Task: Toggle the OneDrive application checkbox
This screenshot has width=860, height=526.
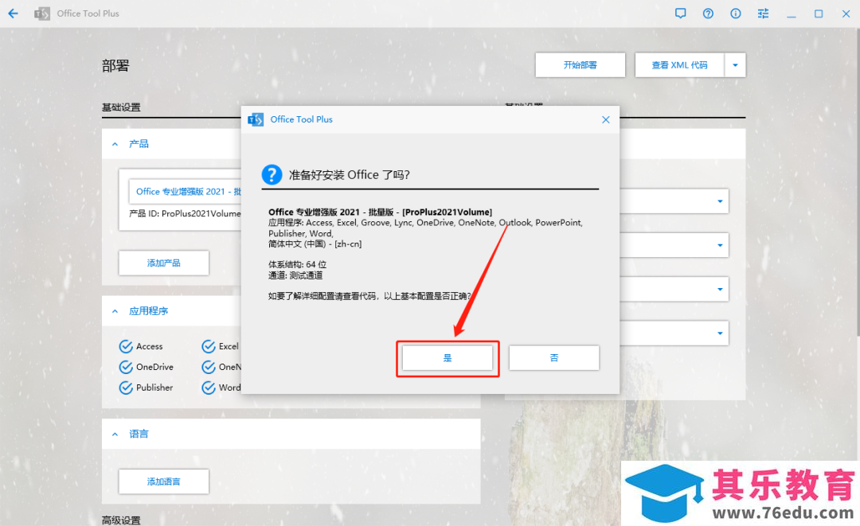Action: coord(126,367)
